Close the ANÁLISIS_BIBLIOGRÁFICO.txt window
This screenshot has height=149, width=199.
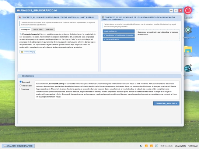pos(180,11)
